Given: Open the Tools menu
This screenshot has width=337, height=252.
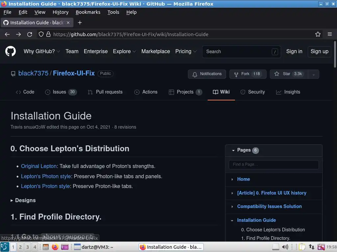Looking at the screenshot, I should coord(113,12).
